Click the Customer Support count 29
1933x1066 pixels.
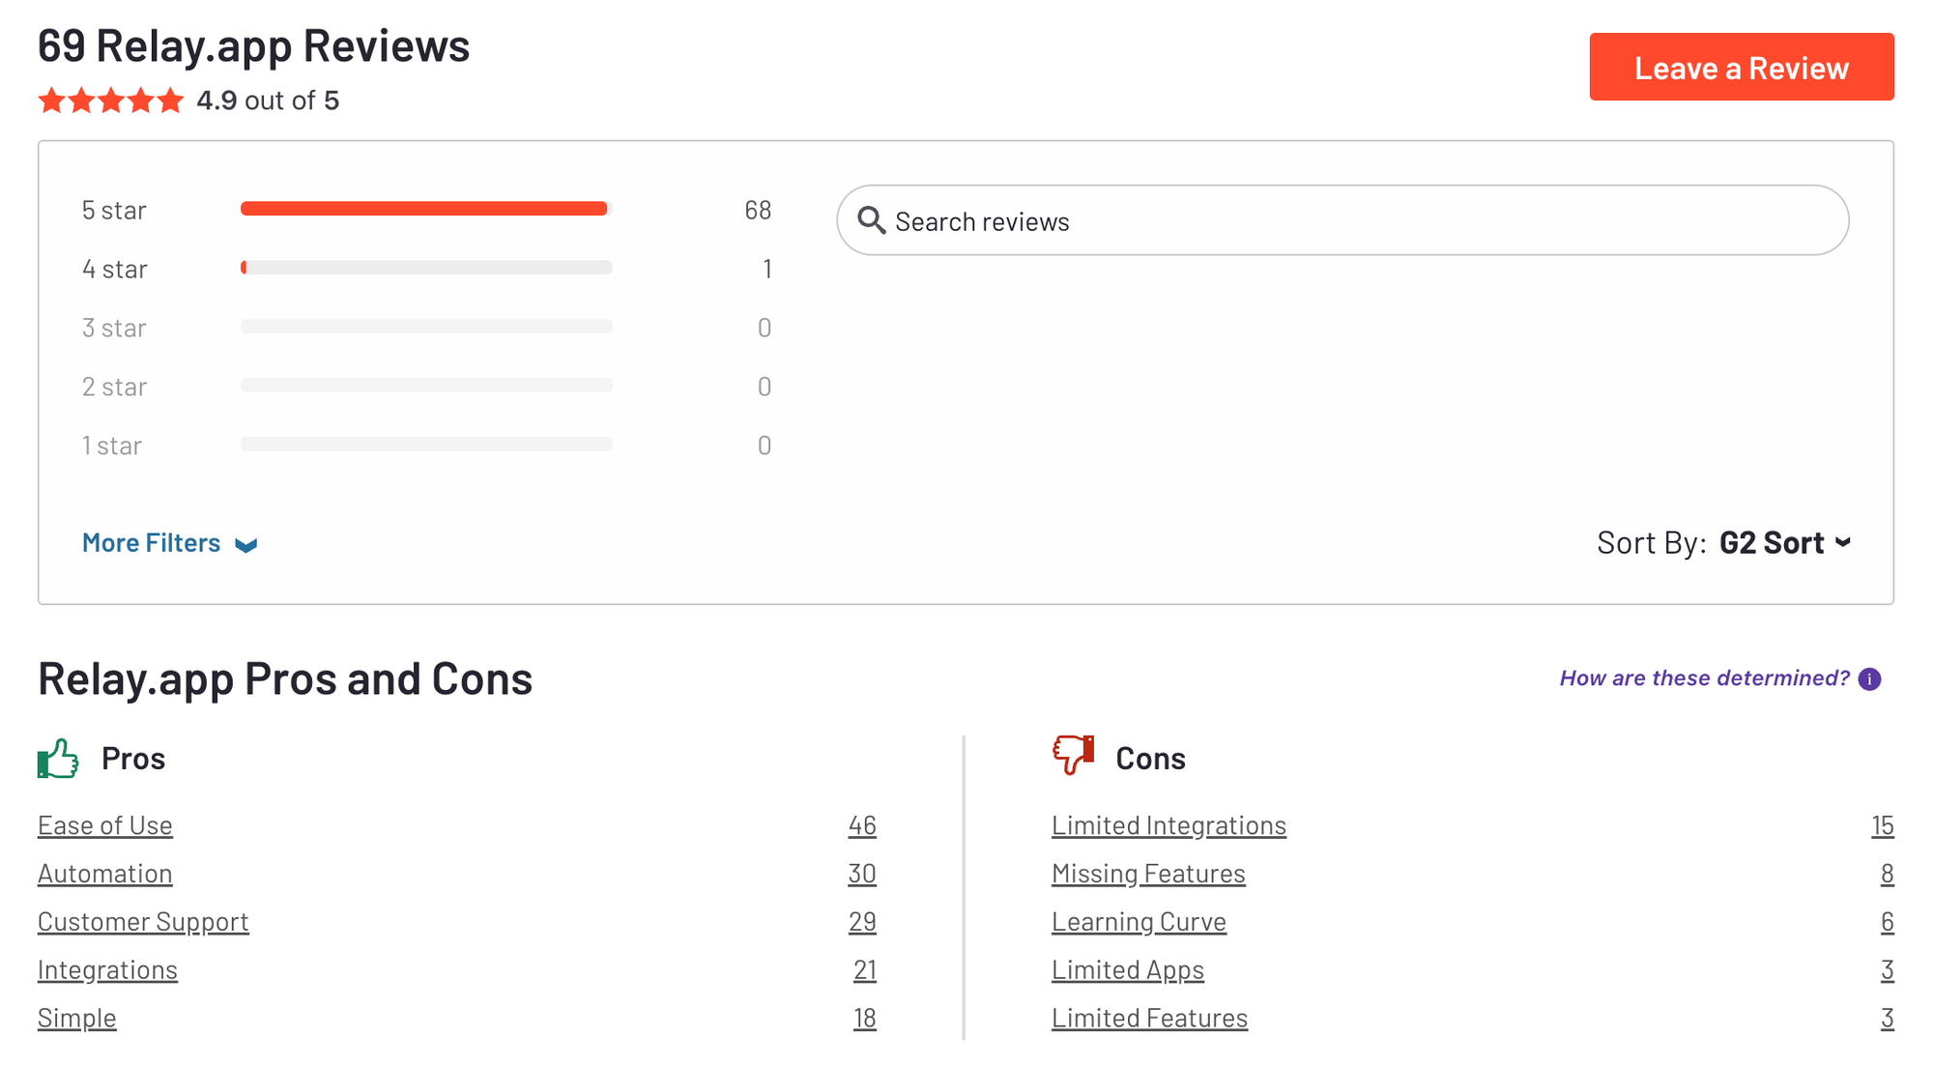pyautogui.click(x=862, y=922)
